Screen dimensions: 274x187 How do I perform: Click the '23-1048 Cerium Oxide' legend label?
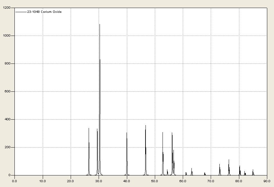tap(44, 12)
